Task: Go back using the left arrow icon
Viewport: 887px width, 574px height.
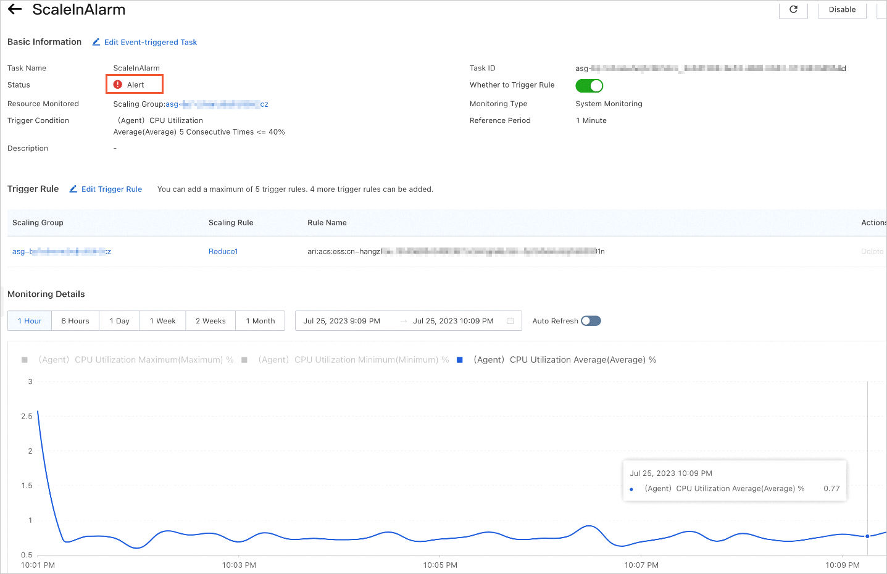Action: 15,9
